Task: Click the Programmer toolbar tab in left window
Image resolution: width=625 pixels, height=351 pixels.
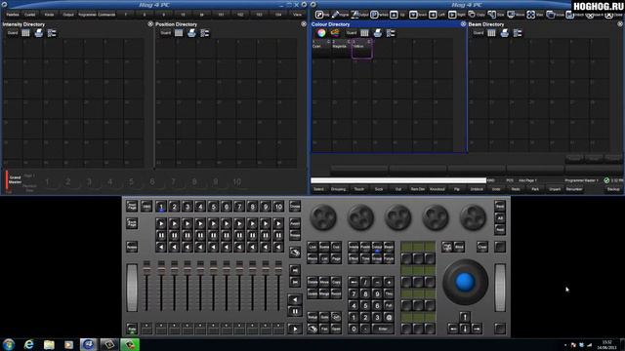Action: [x=87, y=15]
